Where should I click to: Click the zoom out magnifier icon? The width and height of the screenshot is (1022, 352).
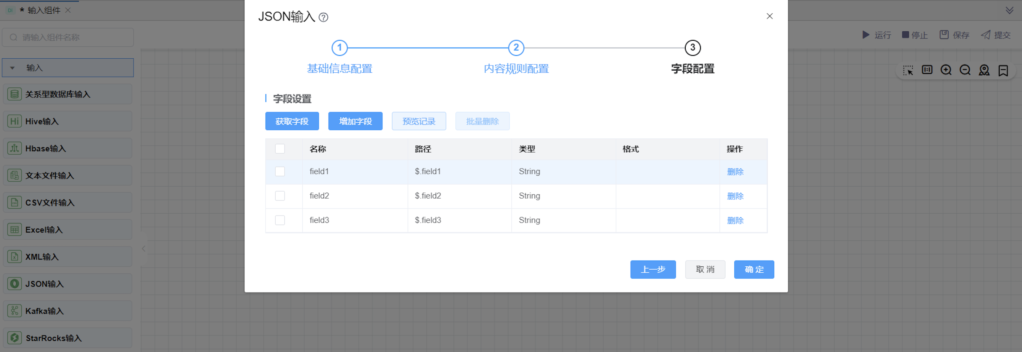point(965,70)
